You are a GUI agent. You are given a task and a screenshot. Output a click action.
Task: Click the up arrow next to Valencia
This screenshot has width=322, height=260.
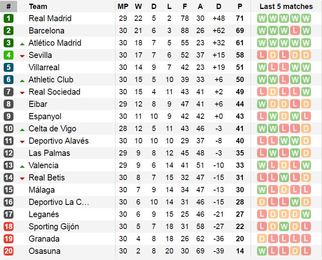point(22,166)
